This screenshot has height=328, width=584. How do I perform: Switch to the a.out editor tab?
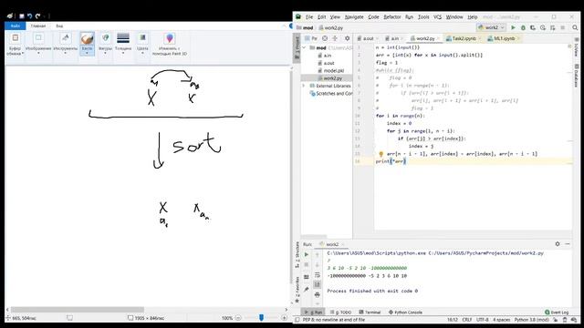[368, 38]
